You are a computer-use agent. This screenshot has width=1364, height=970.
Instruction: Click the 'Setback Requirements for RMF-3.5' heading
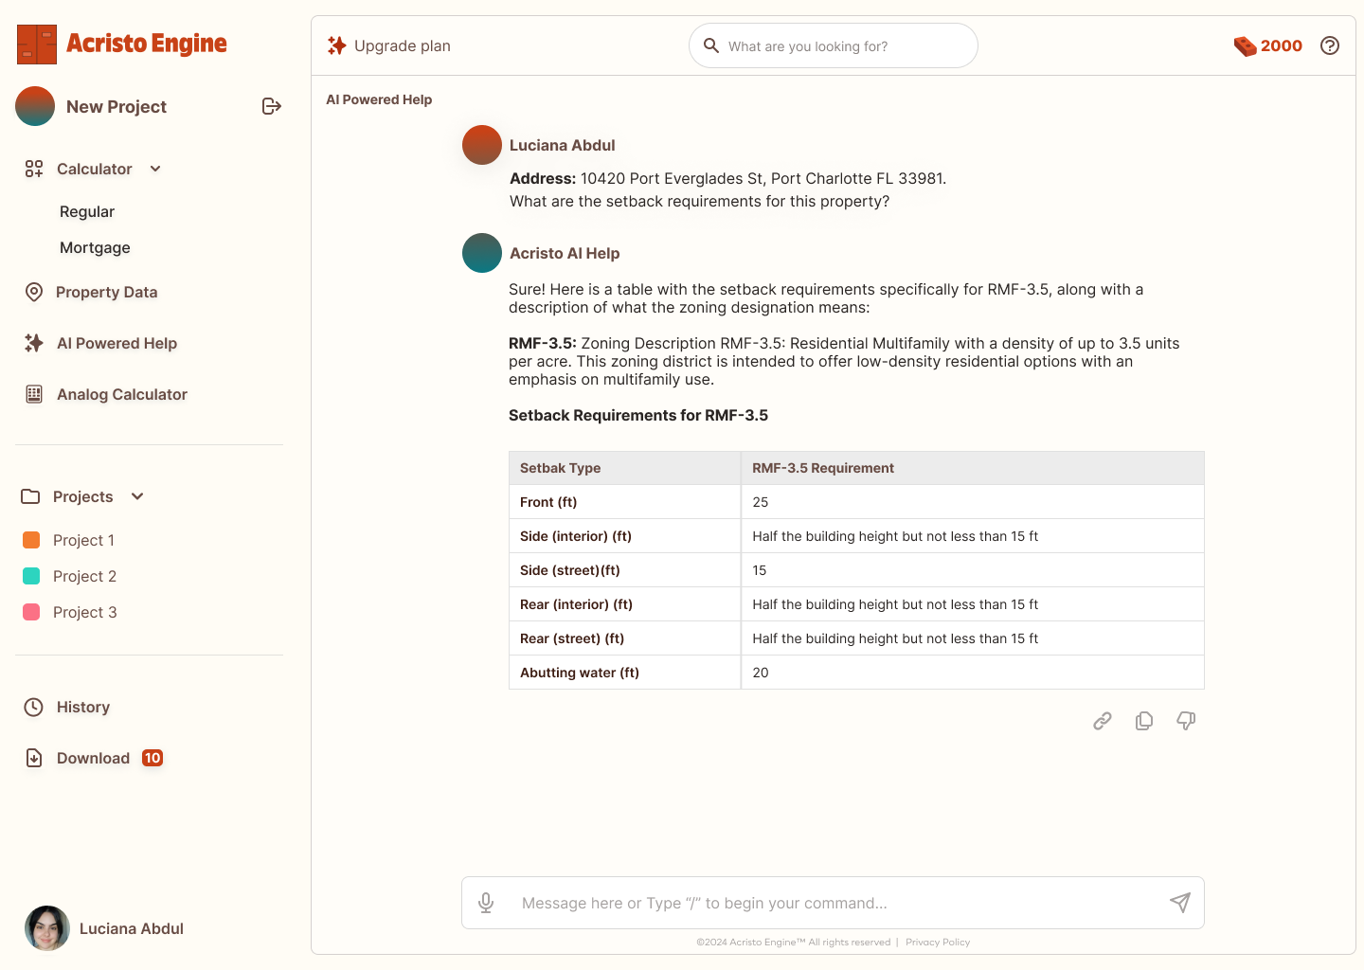(638, 415)
